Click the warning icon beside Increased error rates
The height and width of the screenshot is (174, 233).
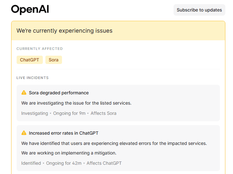pos(24,133)
